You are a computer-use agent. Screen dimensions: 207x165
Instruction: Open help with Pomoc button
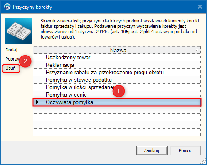(185, 150)
